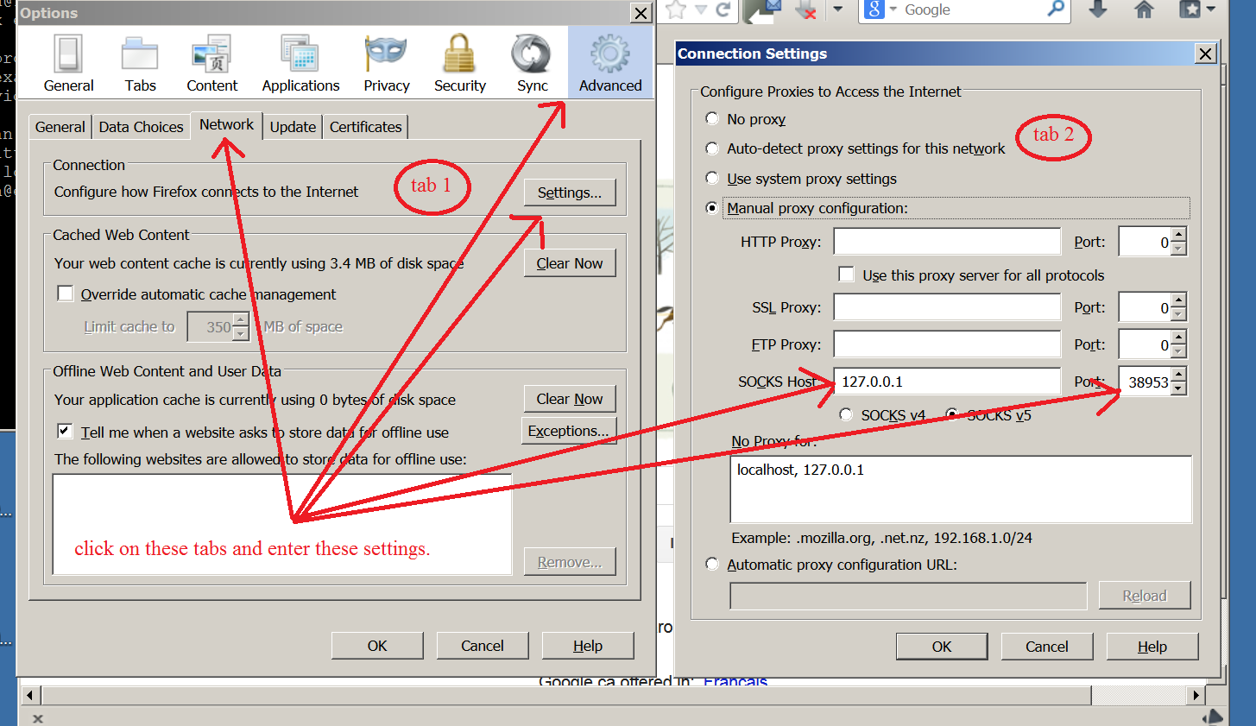
Task: Enable Override automatic cache management
Action: point(66,293)
